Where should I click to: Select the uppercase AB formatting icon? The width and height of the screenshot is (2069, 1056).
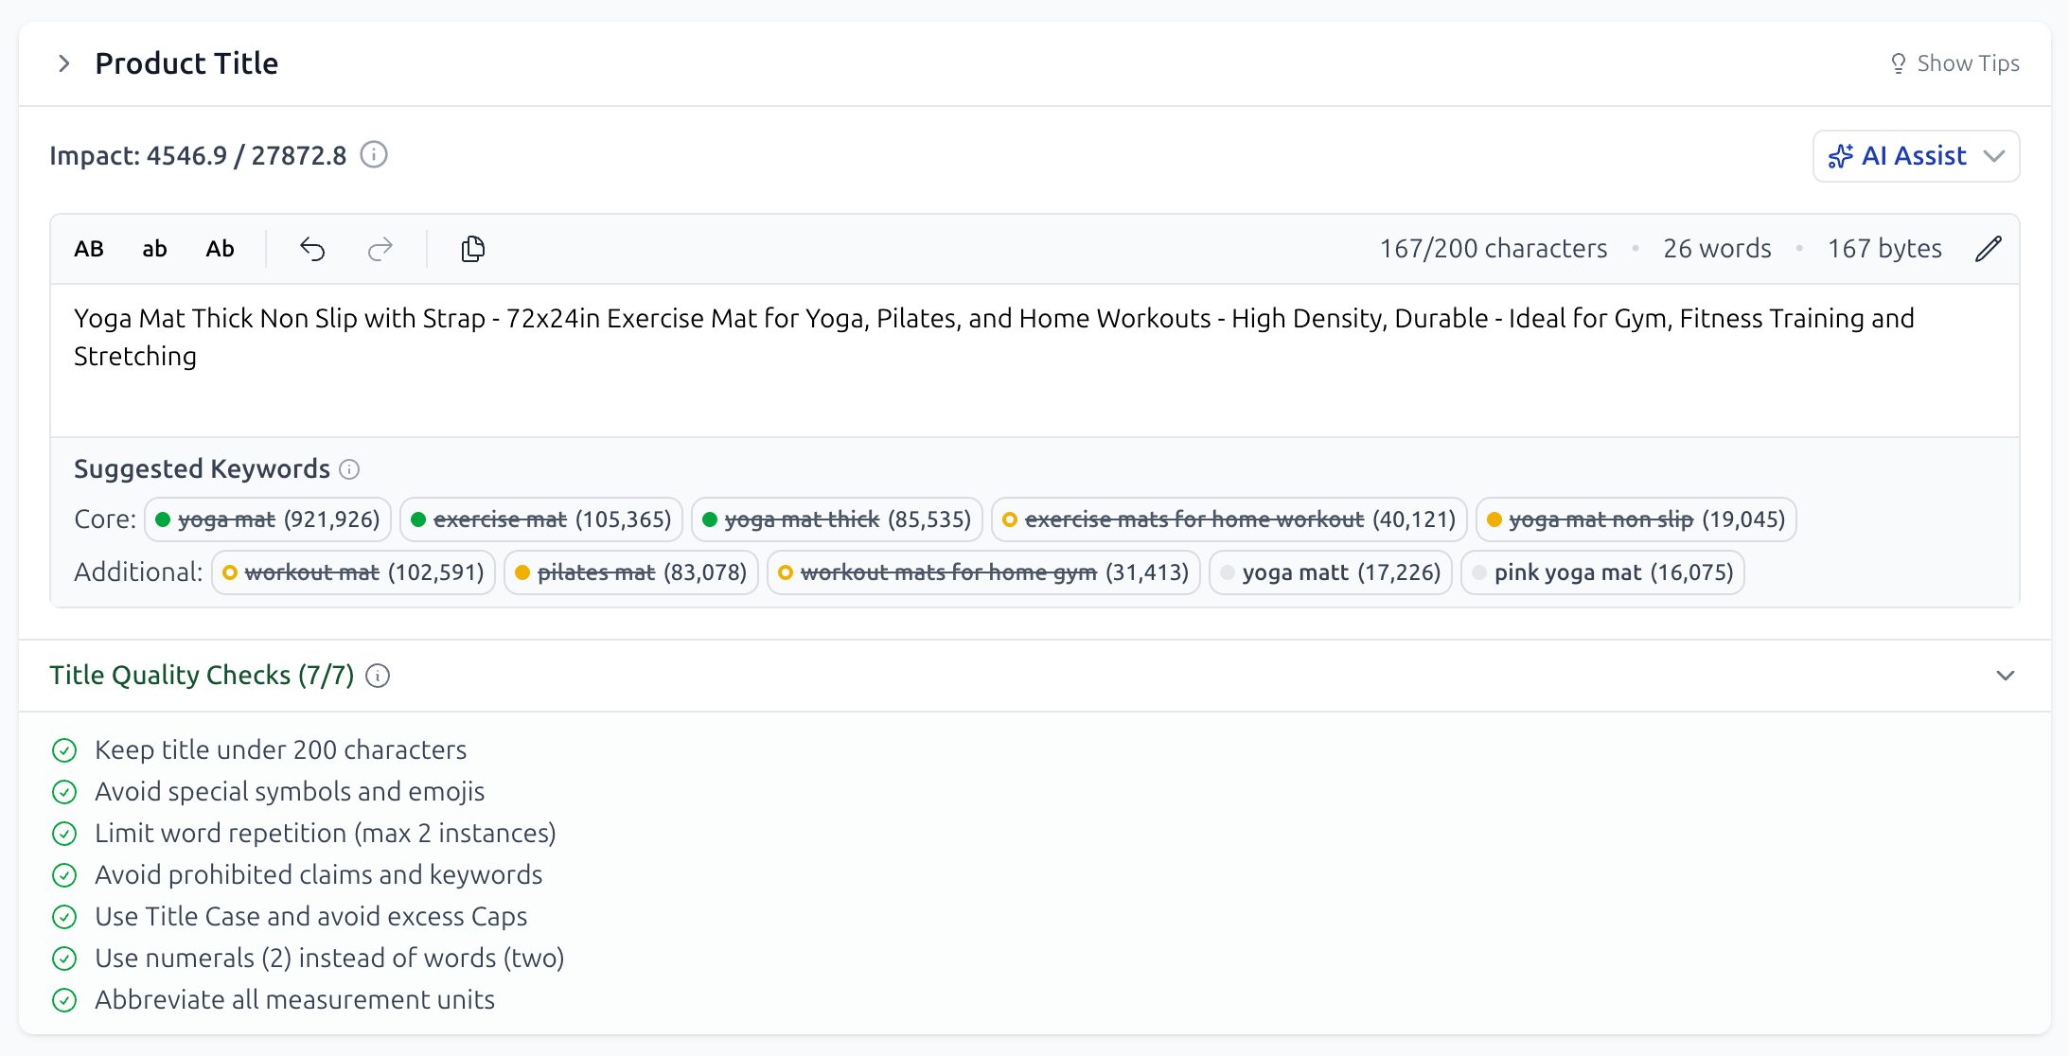coord(88,248)
